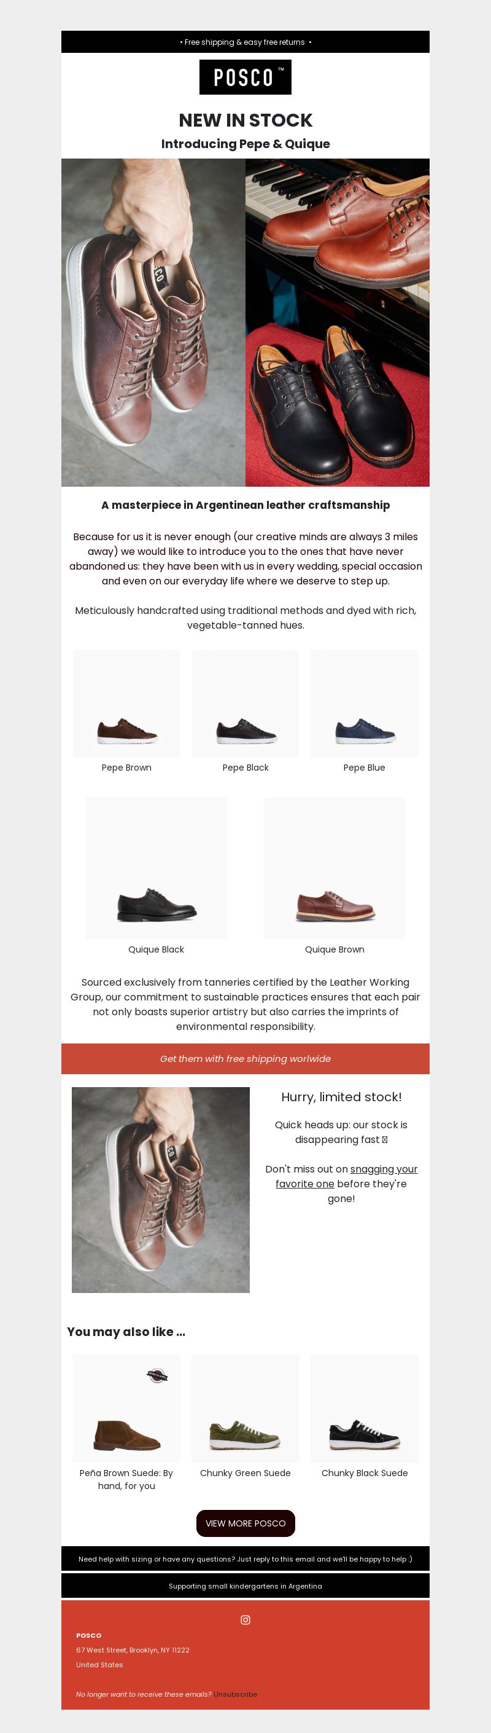
Task: Click the oxford shoes on piano hero image
Action: point(337,322)
